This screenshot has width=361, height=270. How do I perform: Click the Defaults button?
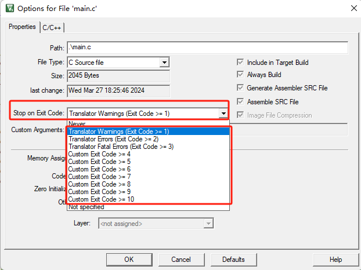coord(233,259)
